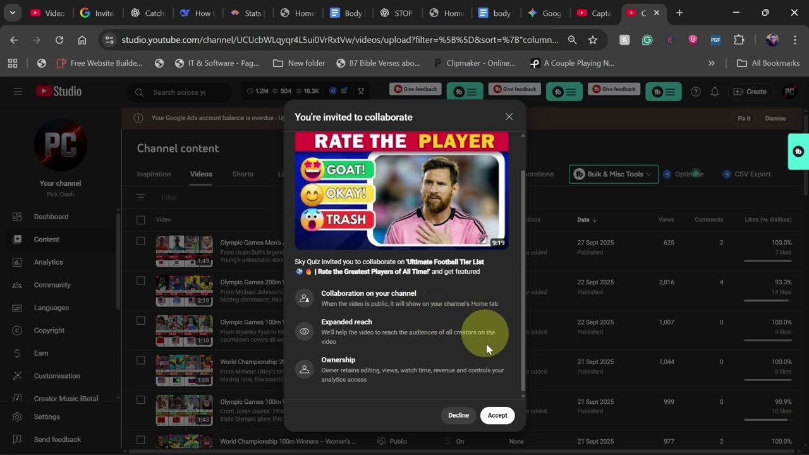Open the account avatar menu in Studio

coord(789,92)
